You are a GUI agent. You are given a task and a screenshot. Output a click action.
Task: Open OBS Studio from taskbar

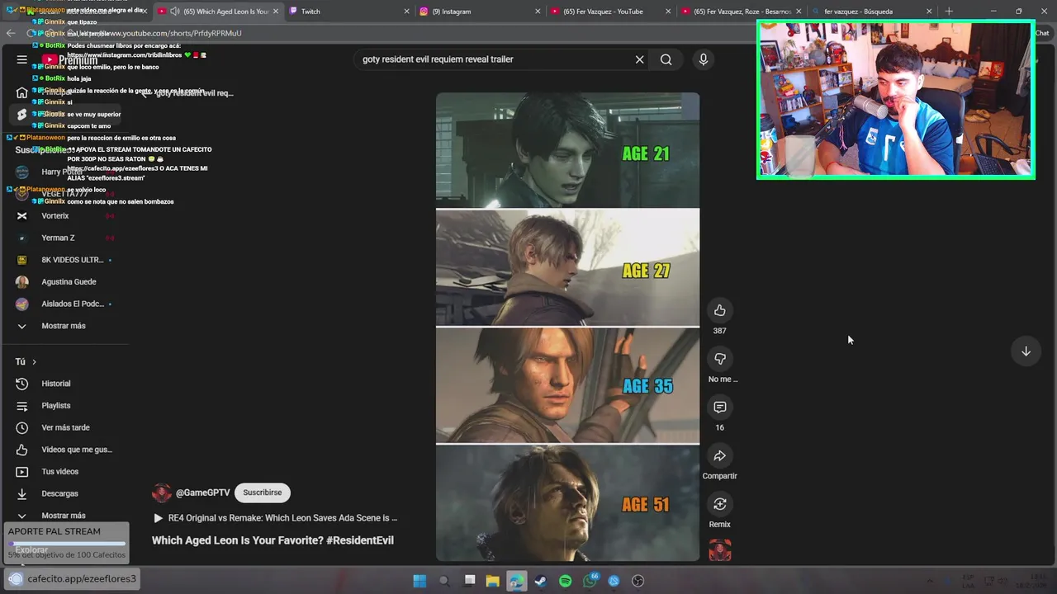pyautogui.click(x=638, y=581)
